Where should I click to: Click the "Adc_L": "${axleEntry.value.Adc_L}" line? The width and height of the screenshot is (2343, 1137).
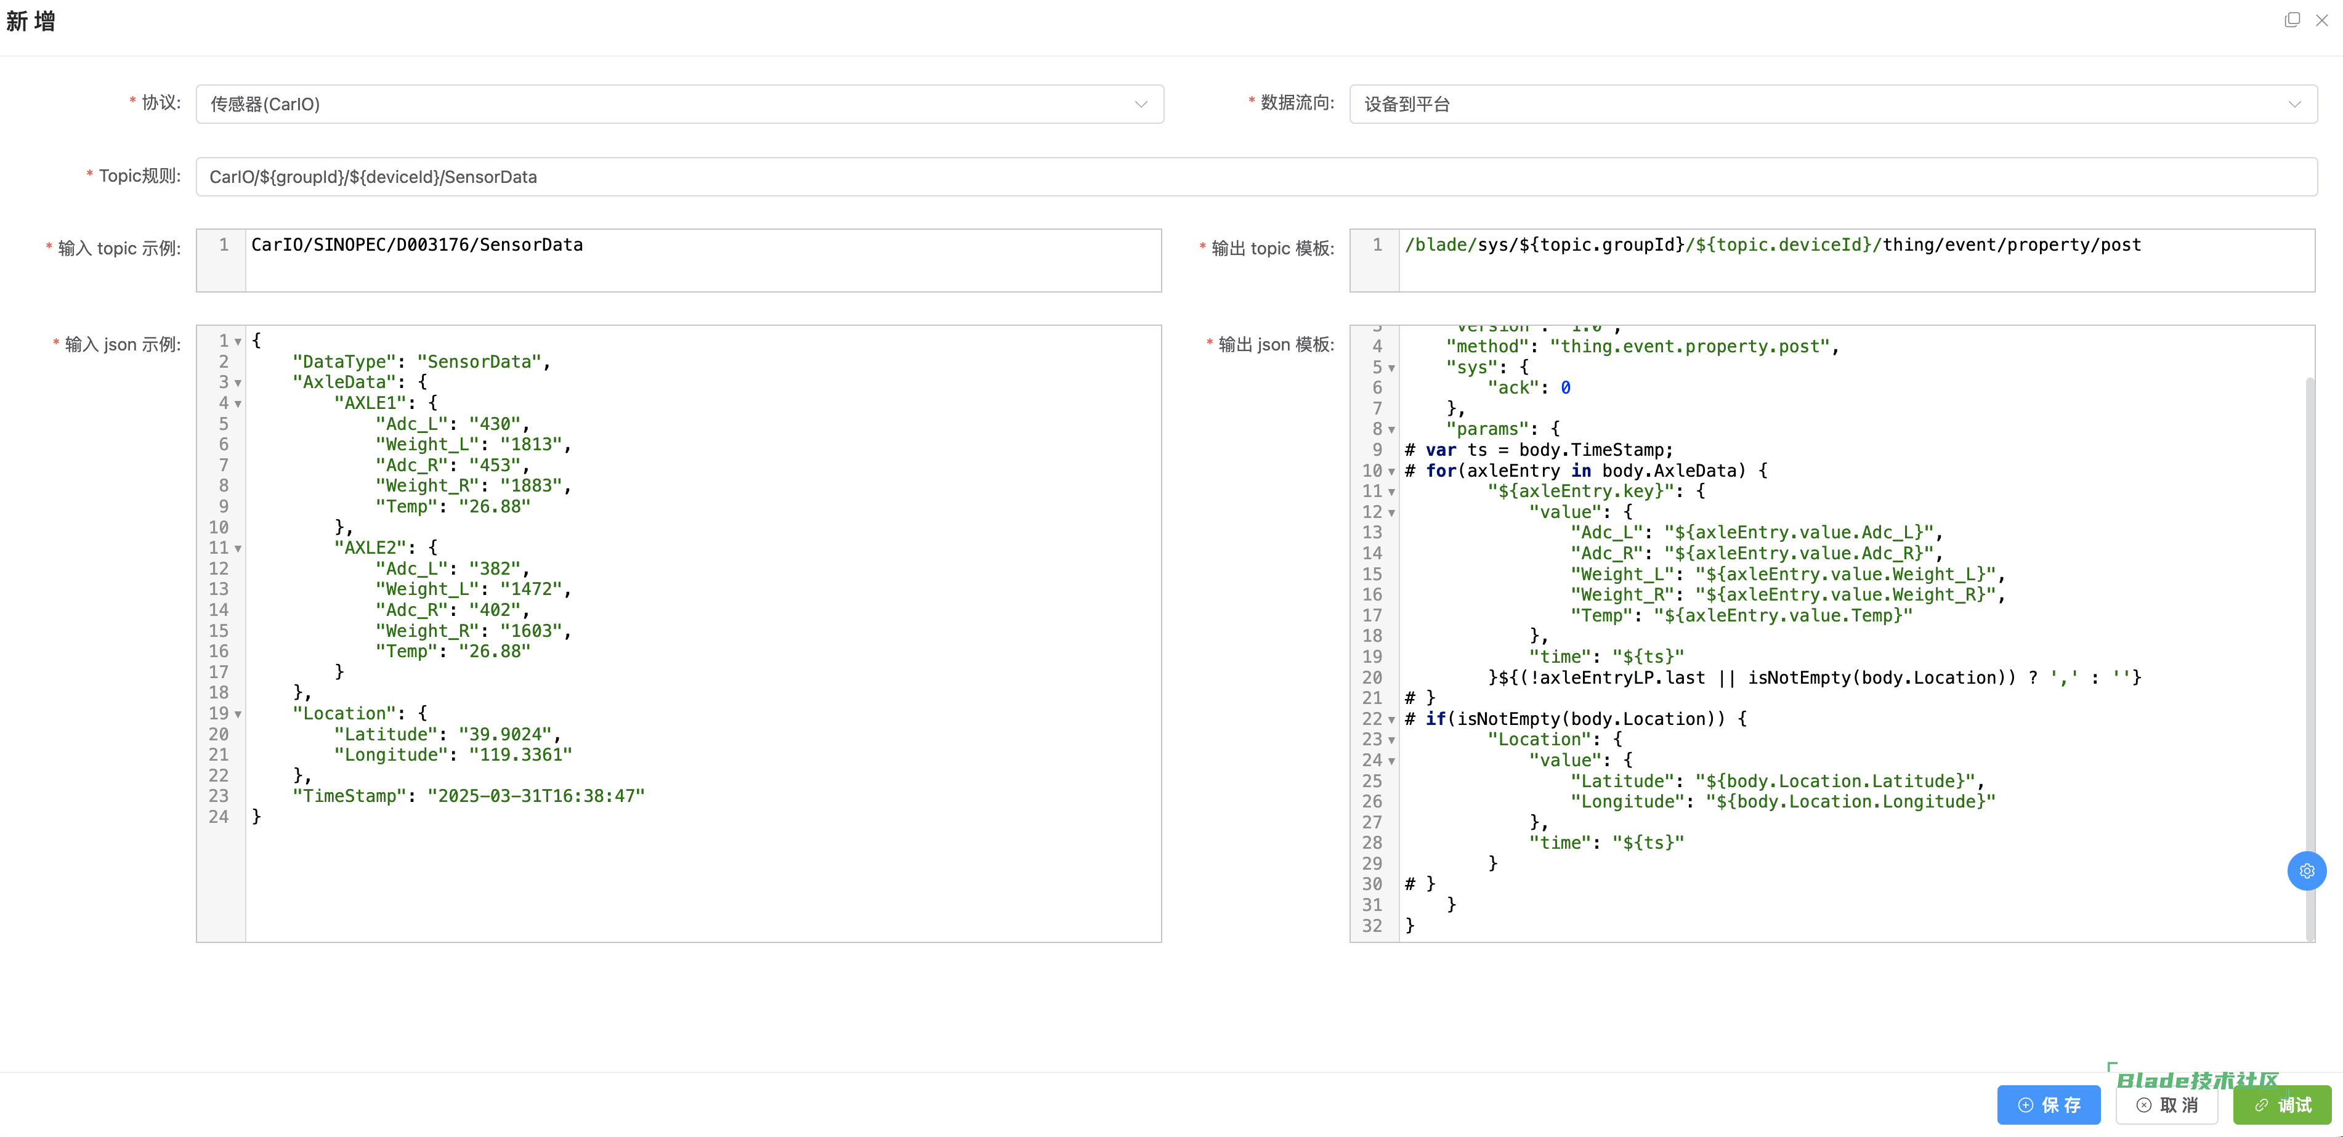(1757, 533)
